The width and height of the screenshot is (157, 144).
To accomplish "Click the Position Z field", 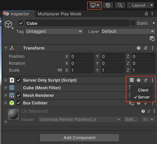I will click(144, 56).
